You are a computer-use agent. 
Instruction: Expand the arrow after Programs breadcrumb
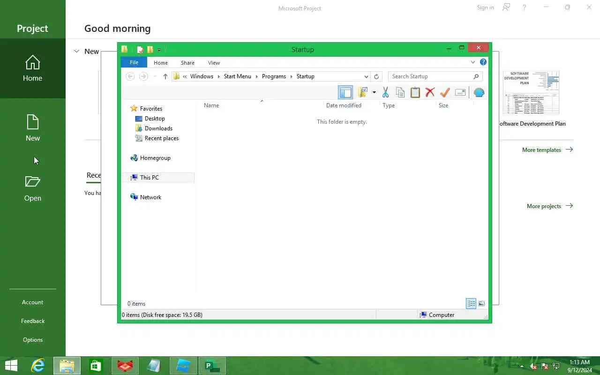pyautogui.click(x=291, y=76)
